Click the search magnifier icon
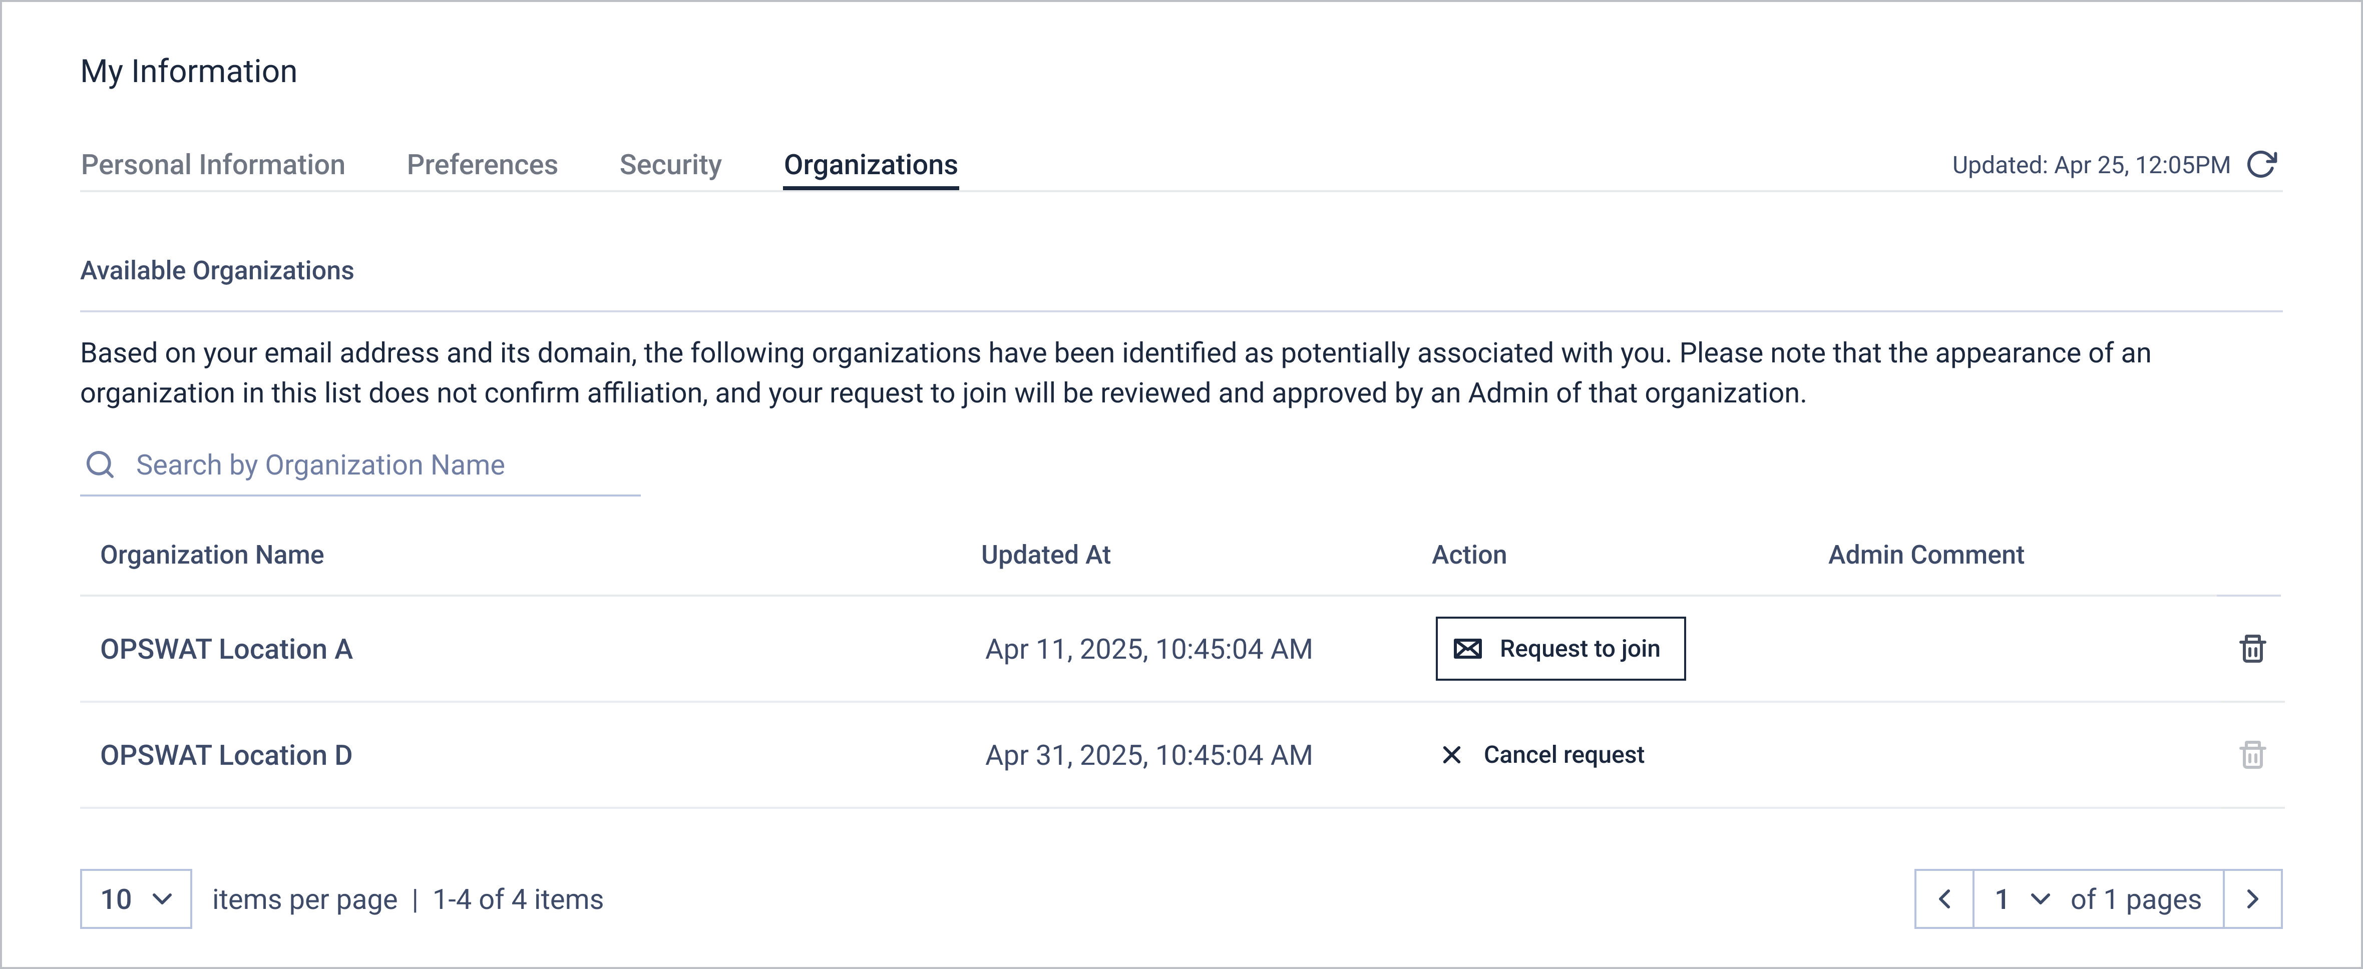This screenshot has height=969, width=2363. tap(100, 465)
